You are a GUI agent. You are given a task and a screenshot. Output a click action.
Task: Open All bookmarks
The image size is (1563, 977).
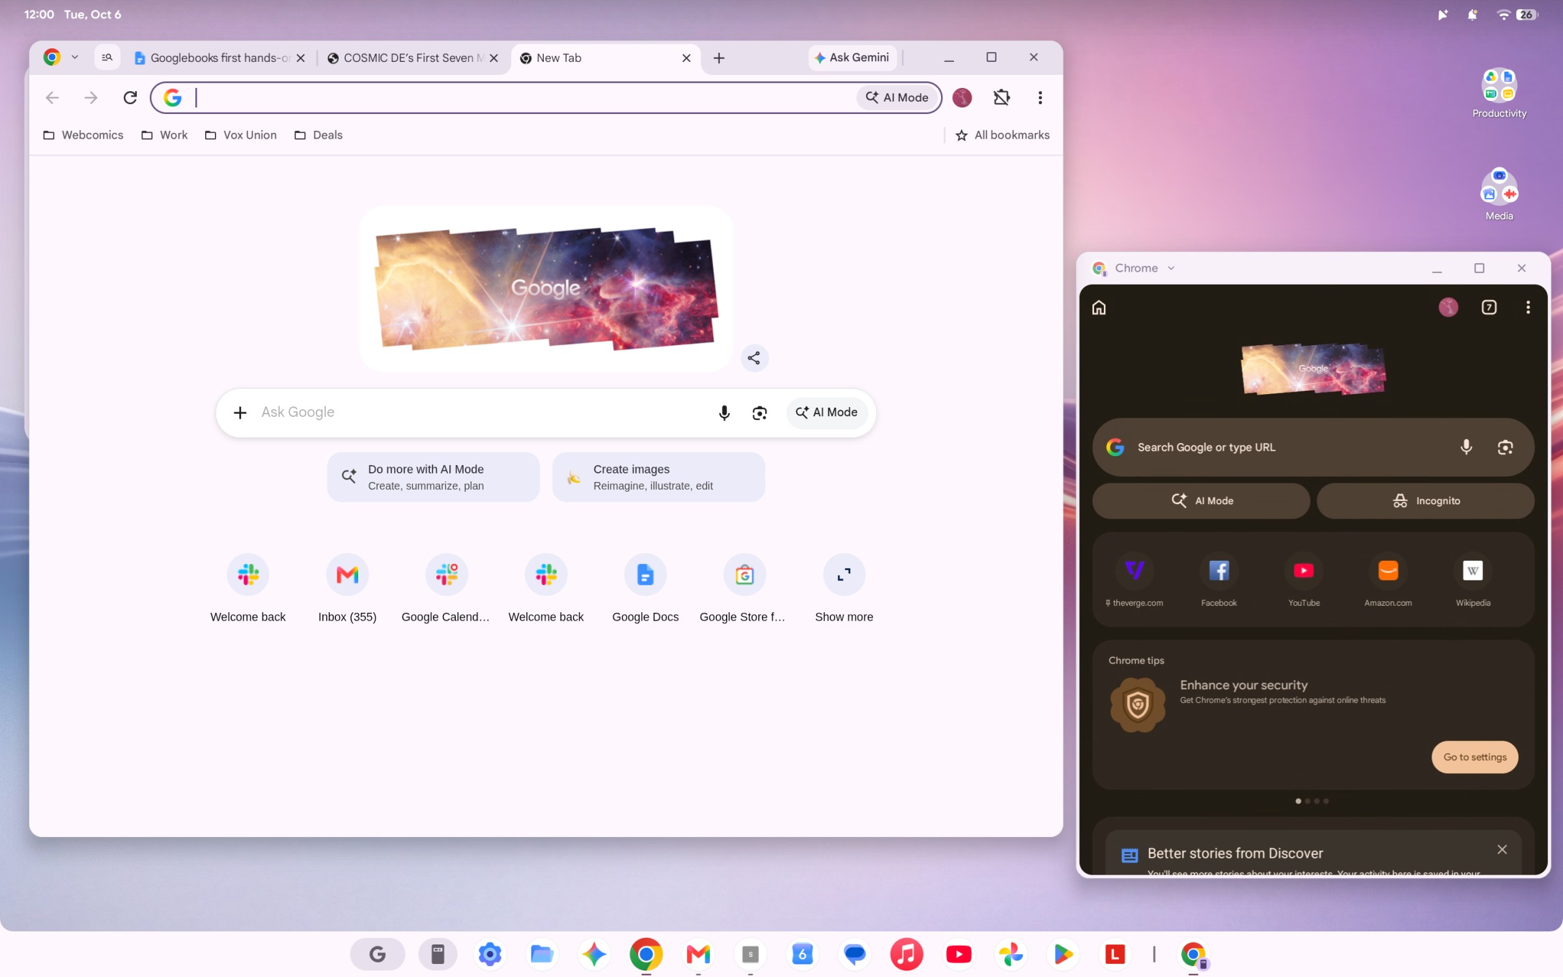point(1002,135)
